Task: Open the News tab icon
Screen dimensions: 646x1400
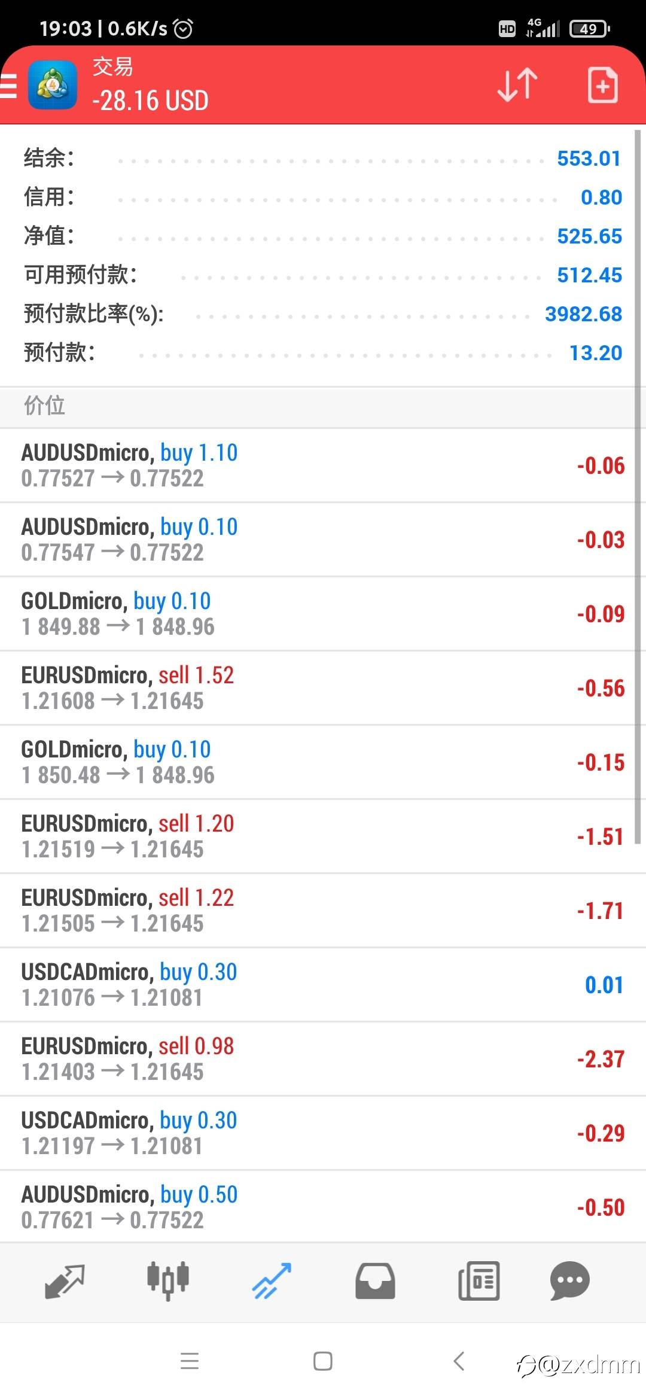Action: coord(479,1281)
